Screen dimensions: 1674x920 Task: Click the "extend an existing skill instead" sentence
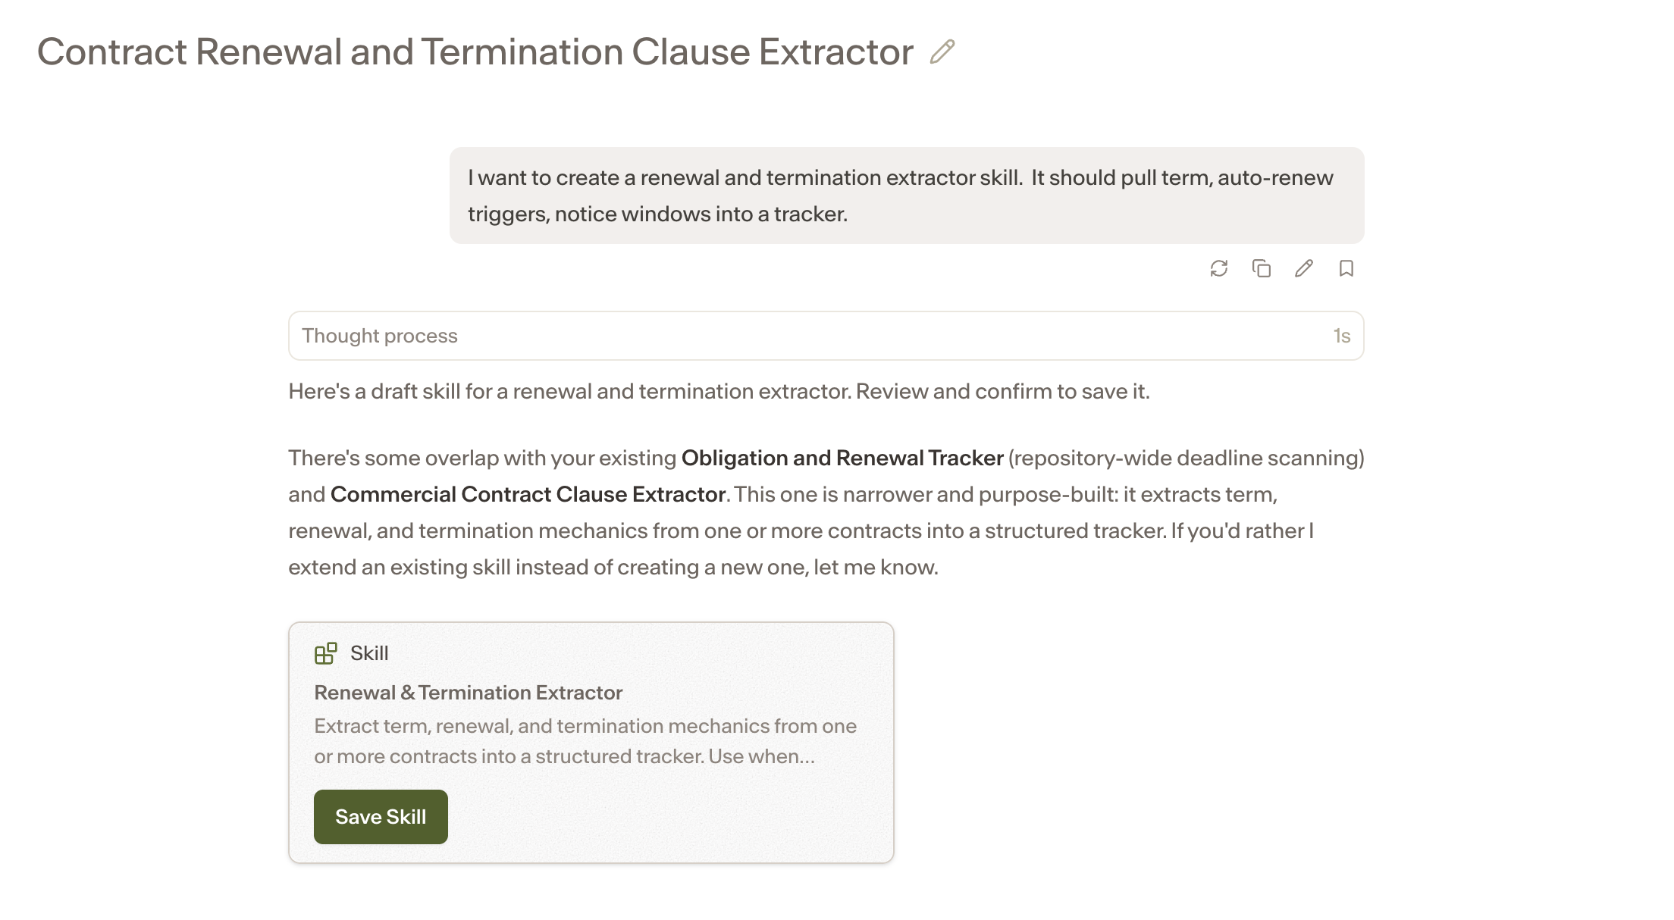[613, 567]
